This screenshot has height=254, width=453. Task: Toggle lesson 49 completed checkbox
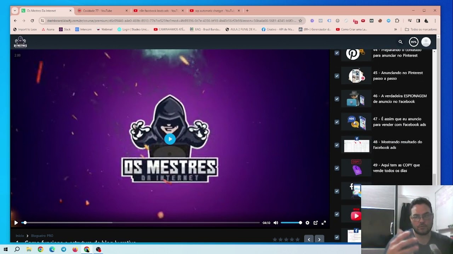pos(337,168)
